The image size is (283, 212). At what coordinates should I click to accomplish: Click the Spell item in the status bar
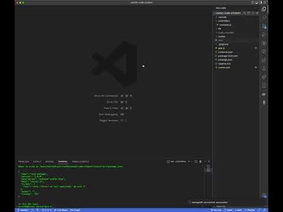click(x=228, y=210)
